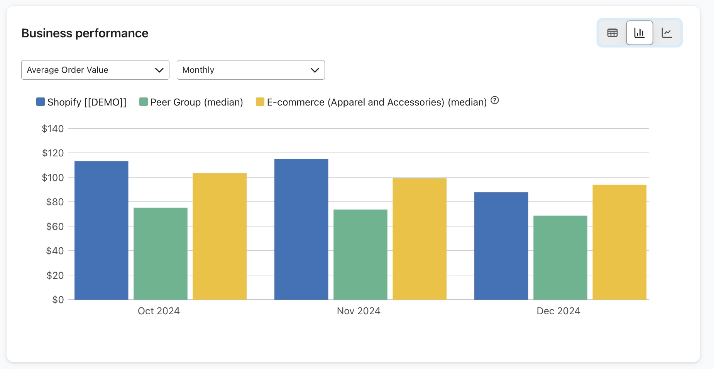Click the green Peer Group legend swatch
714x369 pixels.
(x=144, y=102)
